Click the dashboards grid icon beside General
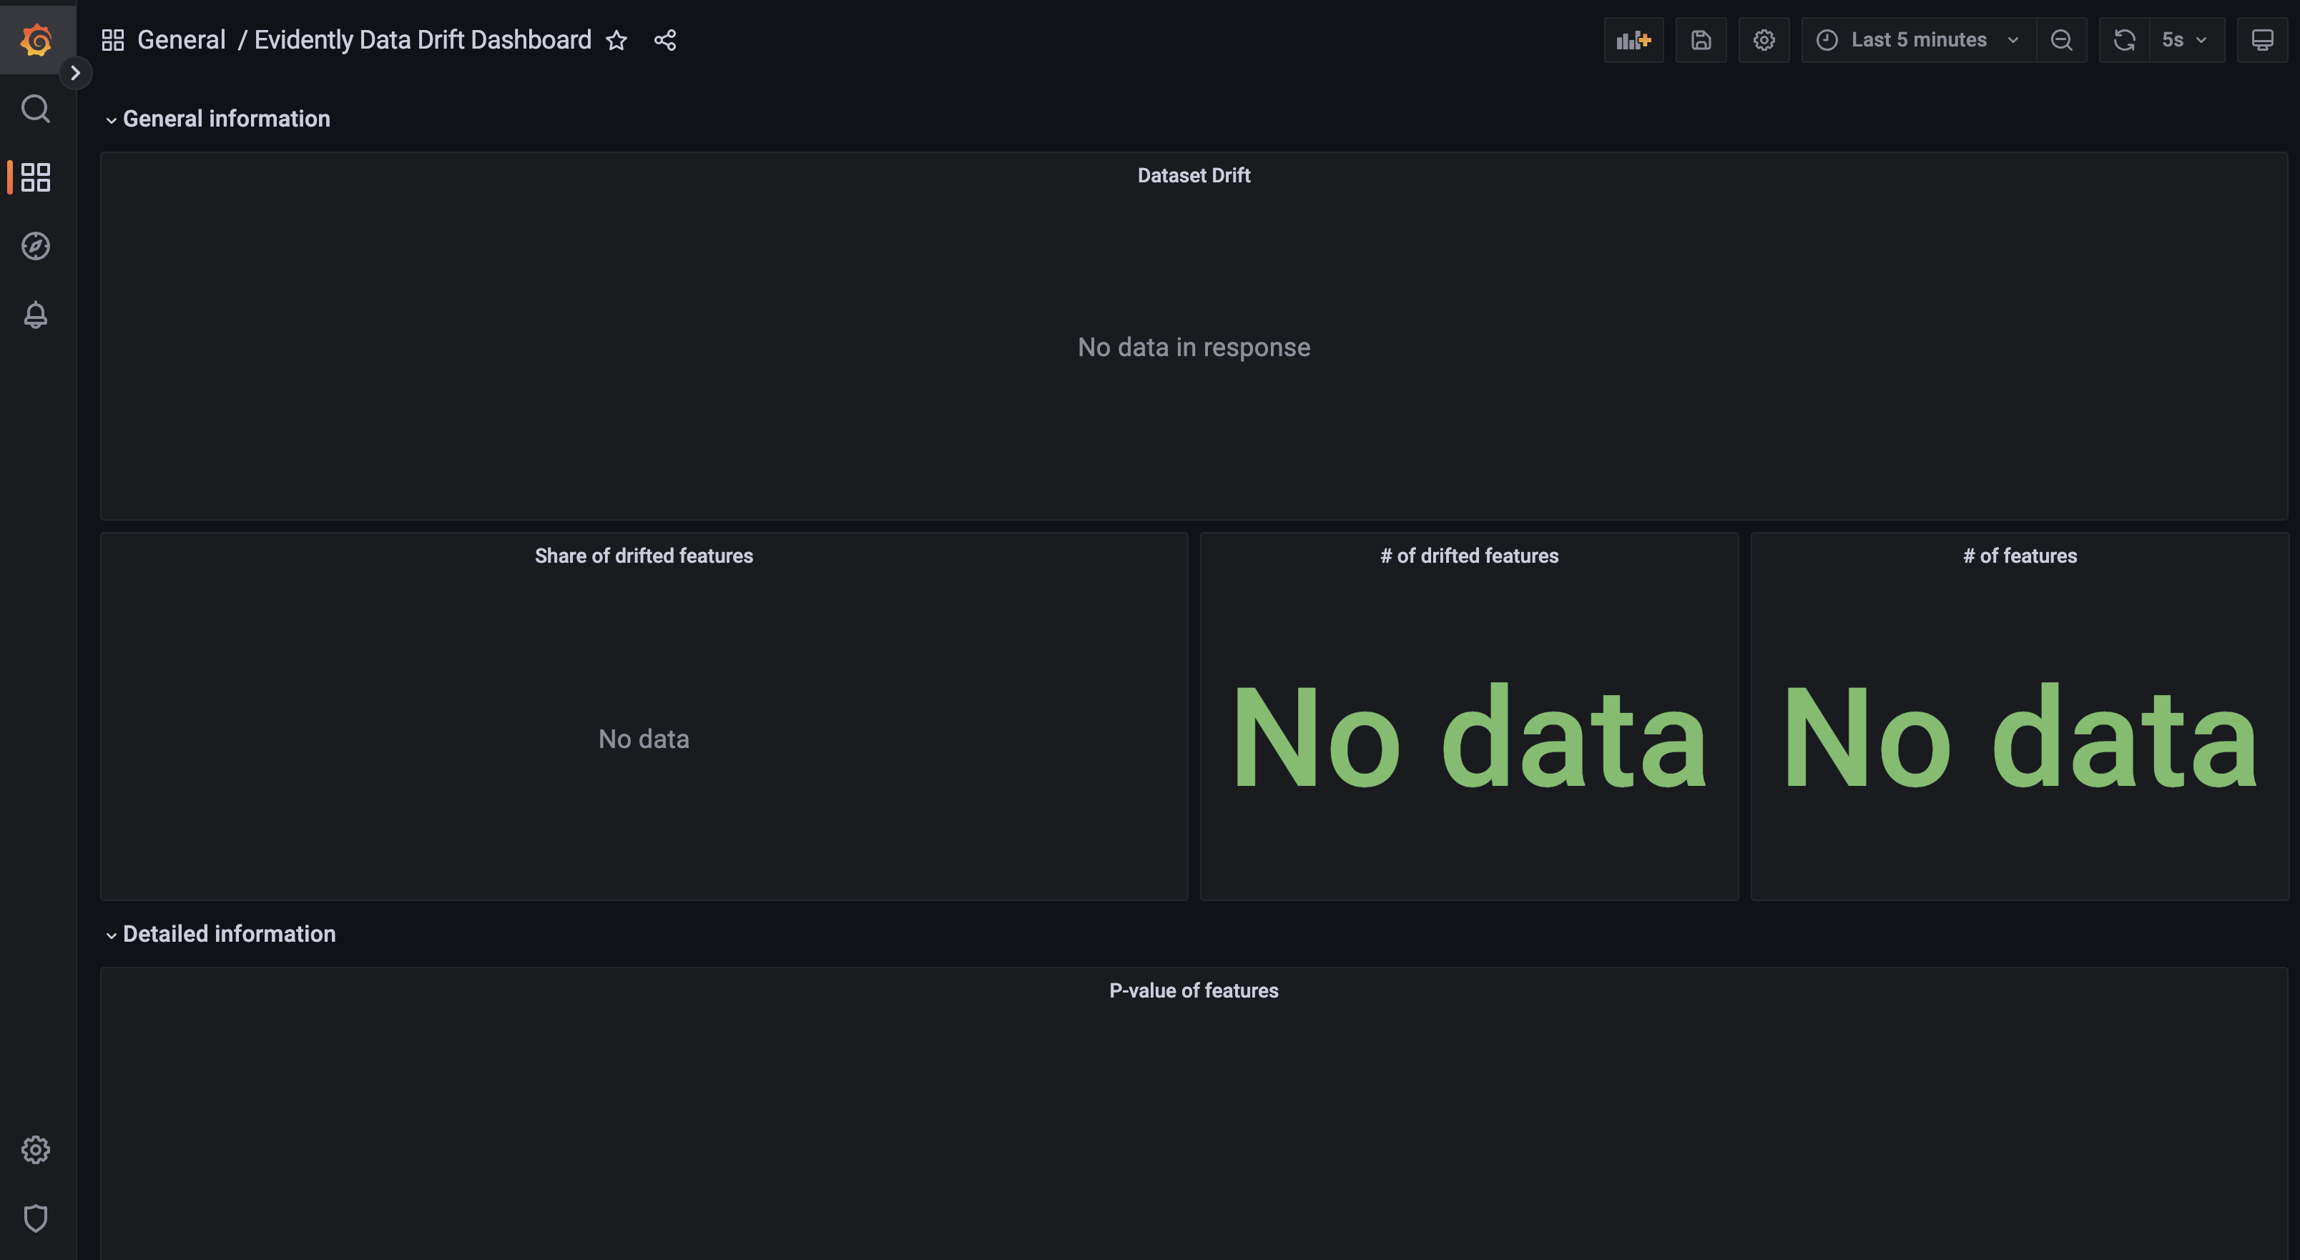This screenshot has height=1260, width=2300. coord(112,40)
